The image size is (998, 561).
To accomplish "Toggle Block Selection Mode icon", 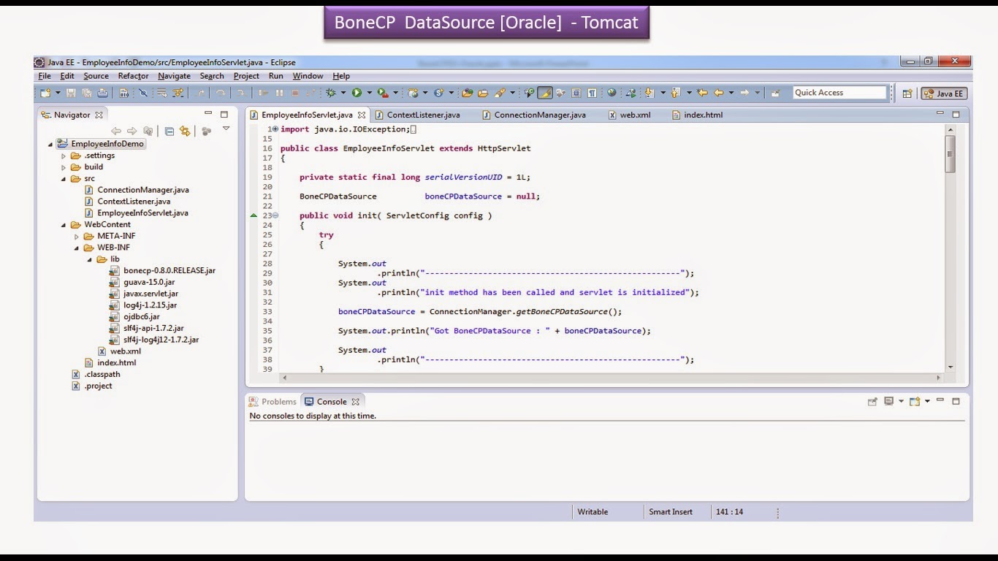I will tap(576, 93).
